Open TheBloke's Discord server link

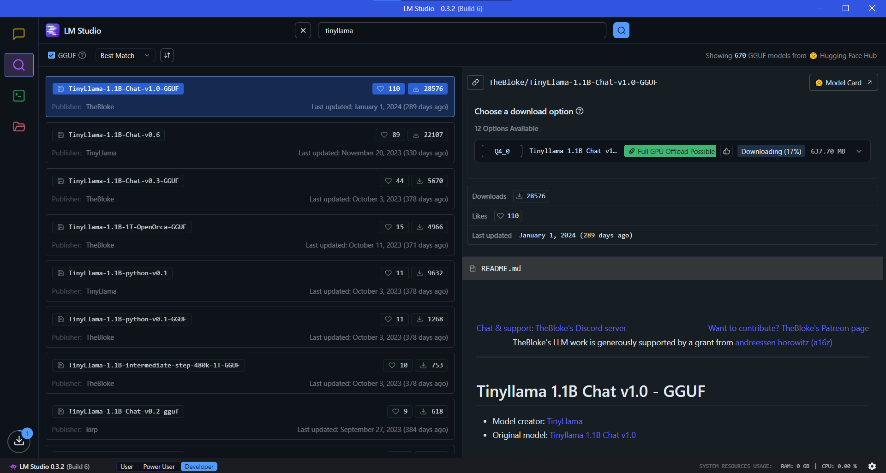click(x=551, y=328)
